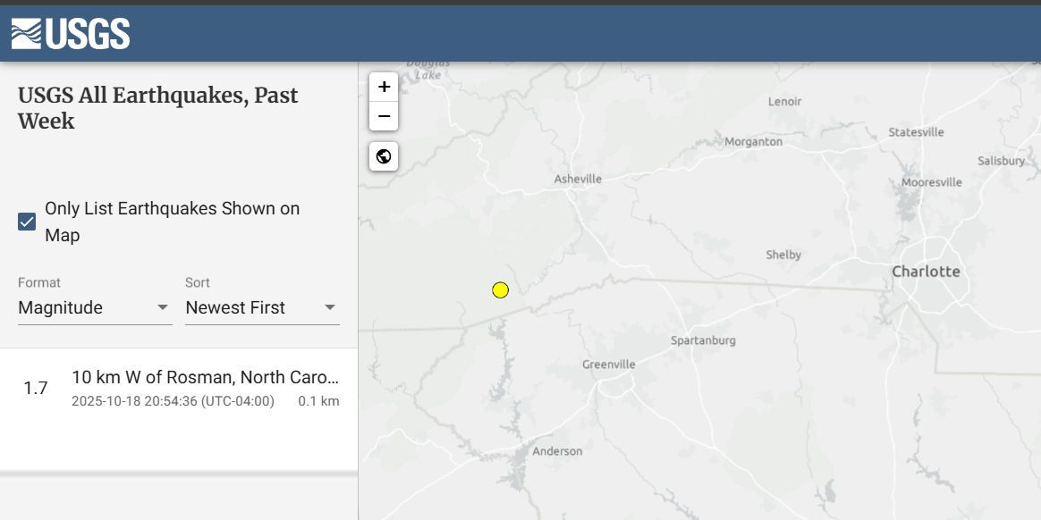Click the earthquake timestamp 2025-10-18
This screenshot has width=1041, height=520.
173,401
